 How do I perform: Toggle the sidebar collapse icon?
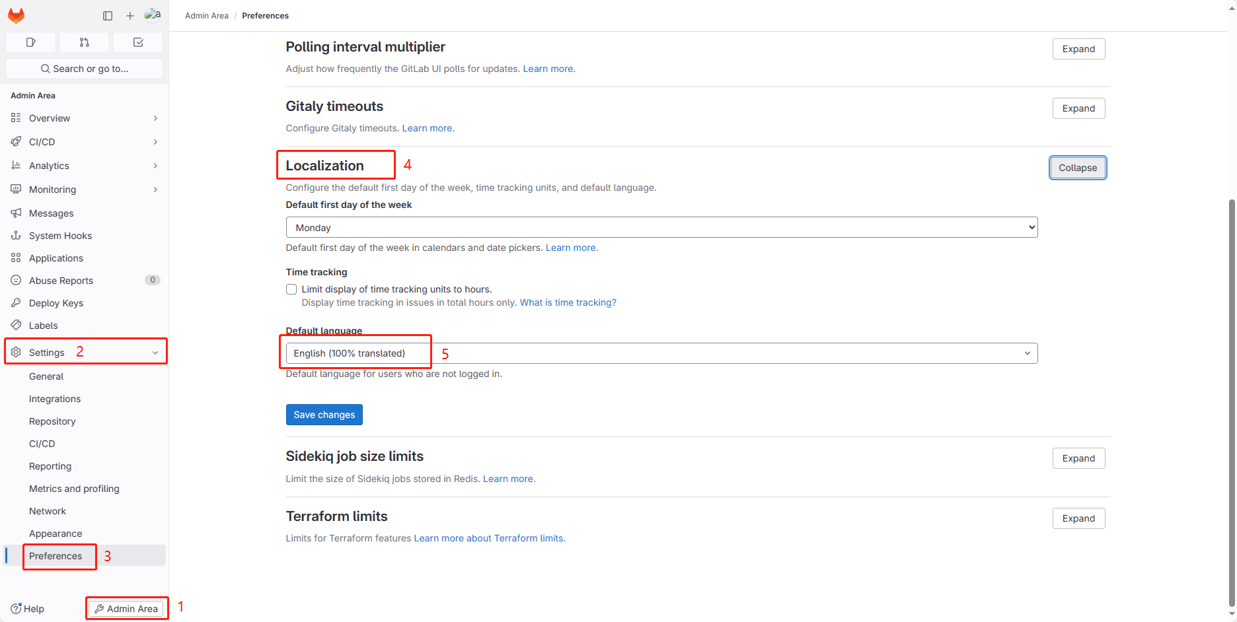tap(108, 16)
